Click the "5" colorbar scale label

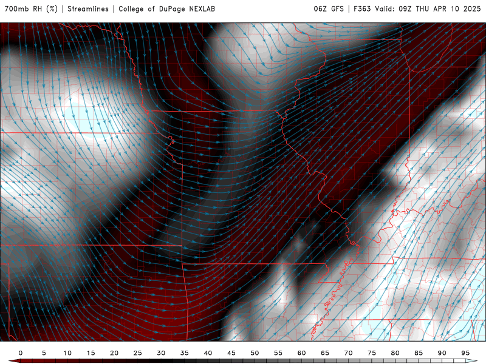[44, 353]
